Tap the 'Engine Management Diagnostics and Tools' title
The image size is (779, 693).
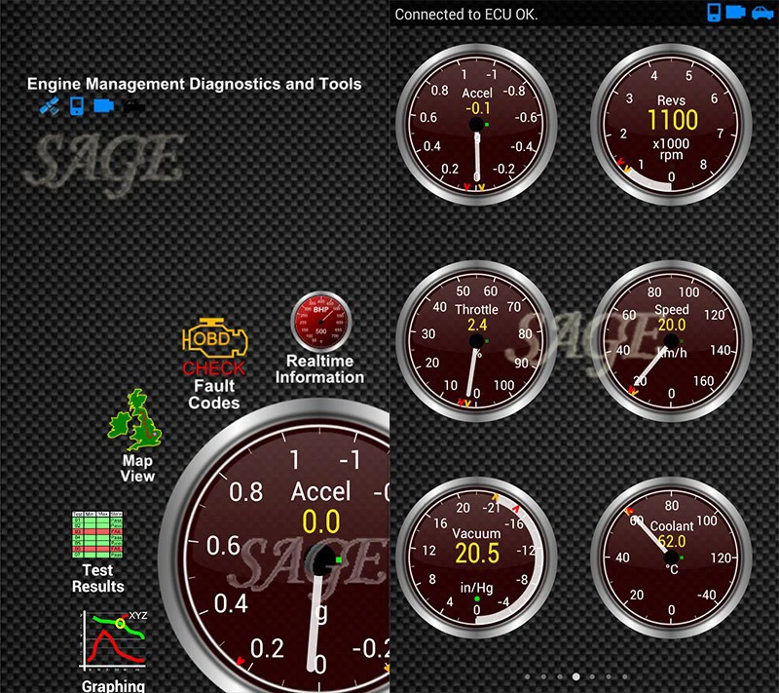194,84
